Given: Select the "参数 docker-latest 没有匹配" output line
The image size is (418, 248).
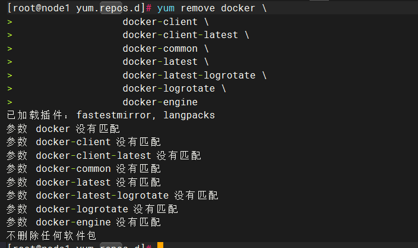Looking at the screenshot, I should click(x=83, y=182).
